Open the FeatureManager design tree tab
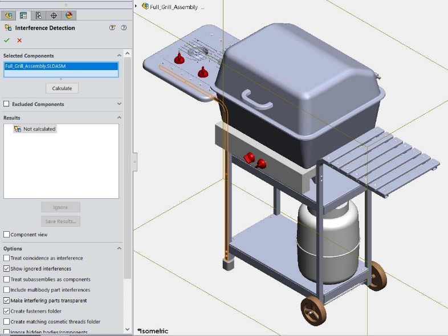The height and width of the screenshot is (336, 448). [9, 15]
